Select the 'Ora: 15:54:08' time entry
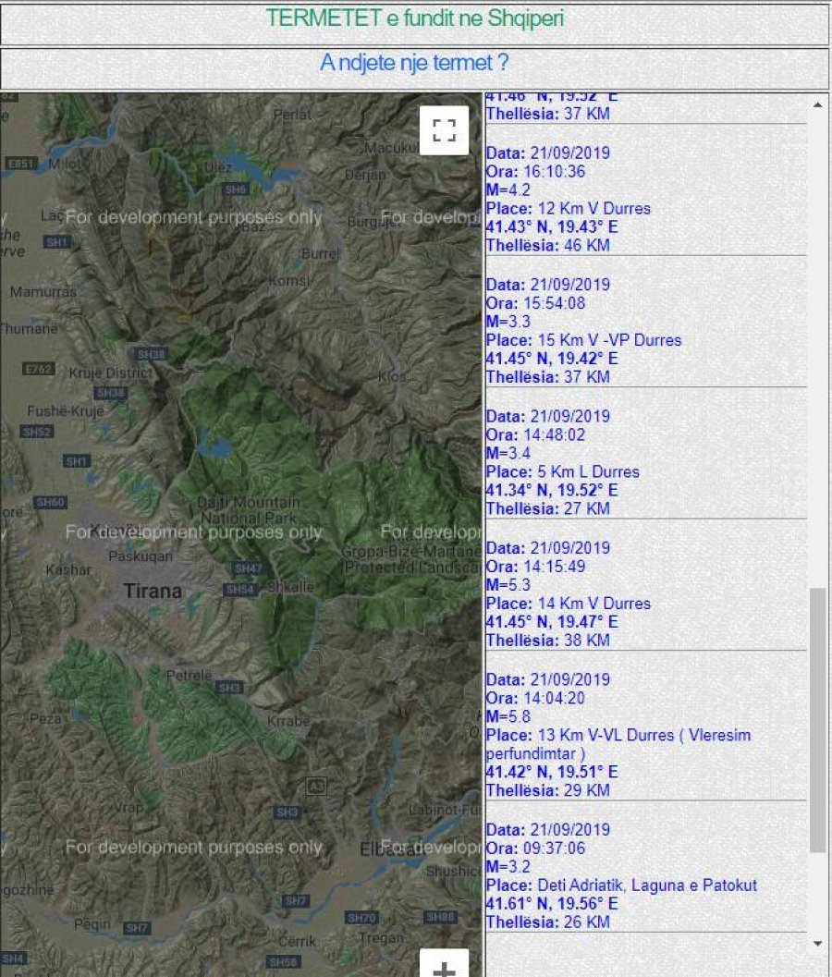Screen dimensions: 832x977 (535, 303)
